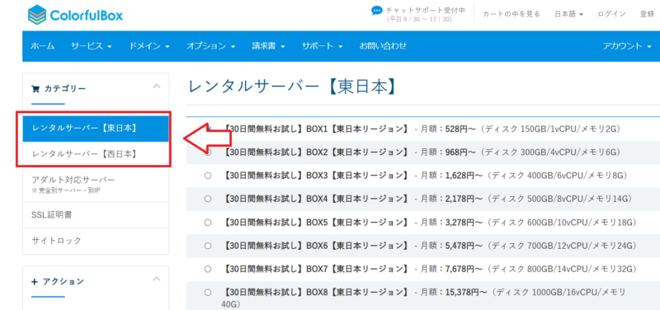Click the cart icon beside カテゴリー
Screen dimensions: 660x310
(x=35, y=89)
